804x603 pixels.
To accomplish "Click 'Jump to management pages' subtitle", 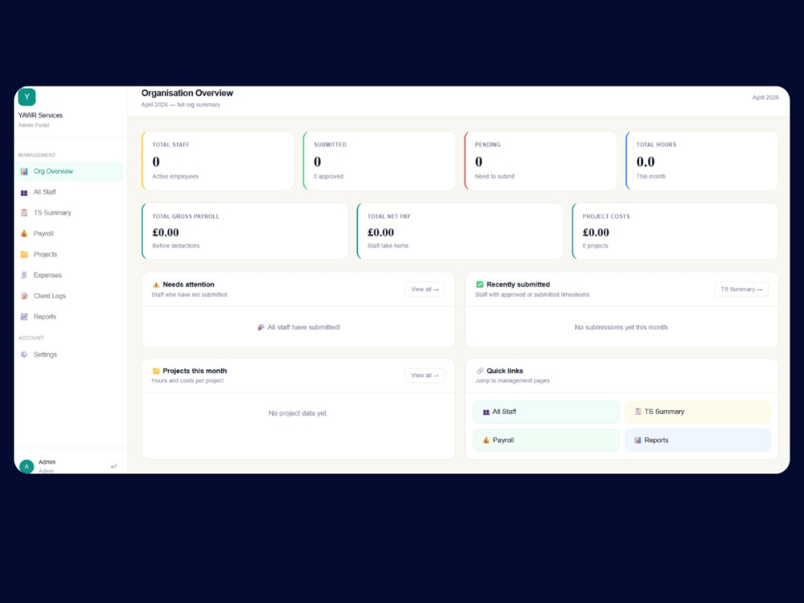I will (x=512, y=381).
